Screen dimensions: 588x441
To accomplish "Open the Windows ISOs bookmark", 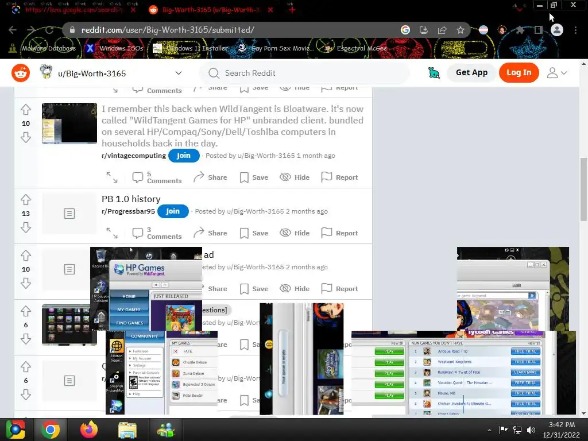I will click(115, 48).
